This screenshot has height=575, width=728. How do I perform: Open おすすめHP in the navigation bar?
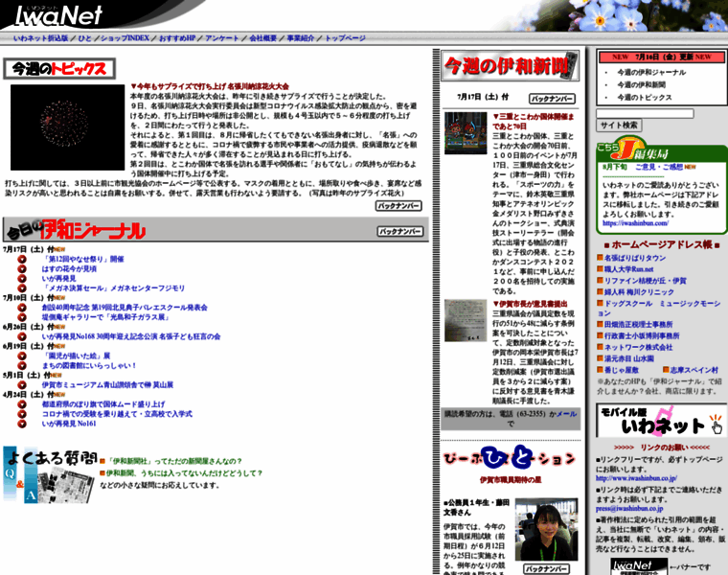pyautogui.click(x=177, y=38)
